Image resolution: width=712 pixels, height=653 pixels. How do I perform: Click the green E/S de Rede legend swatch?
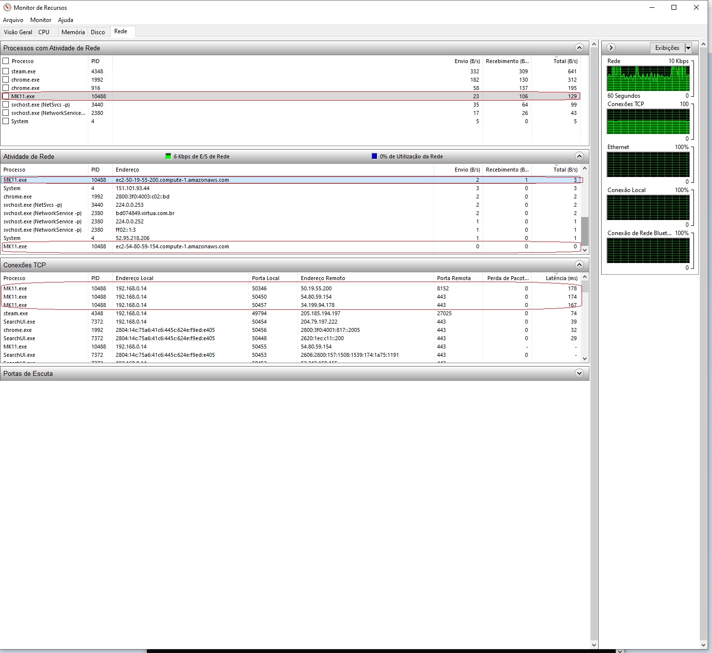168,156
